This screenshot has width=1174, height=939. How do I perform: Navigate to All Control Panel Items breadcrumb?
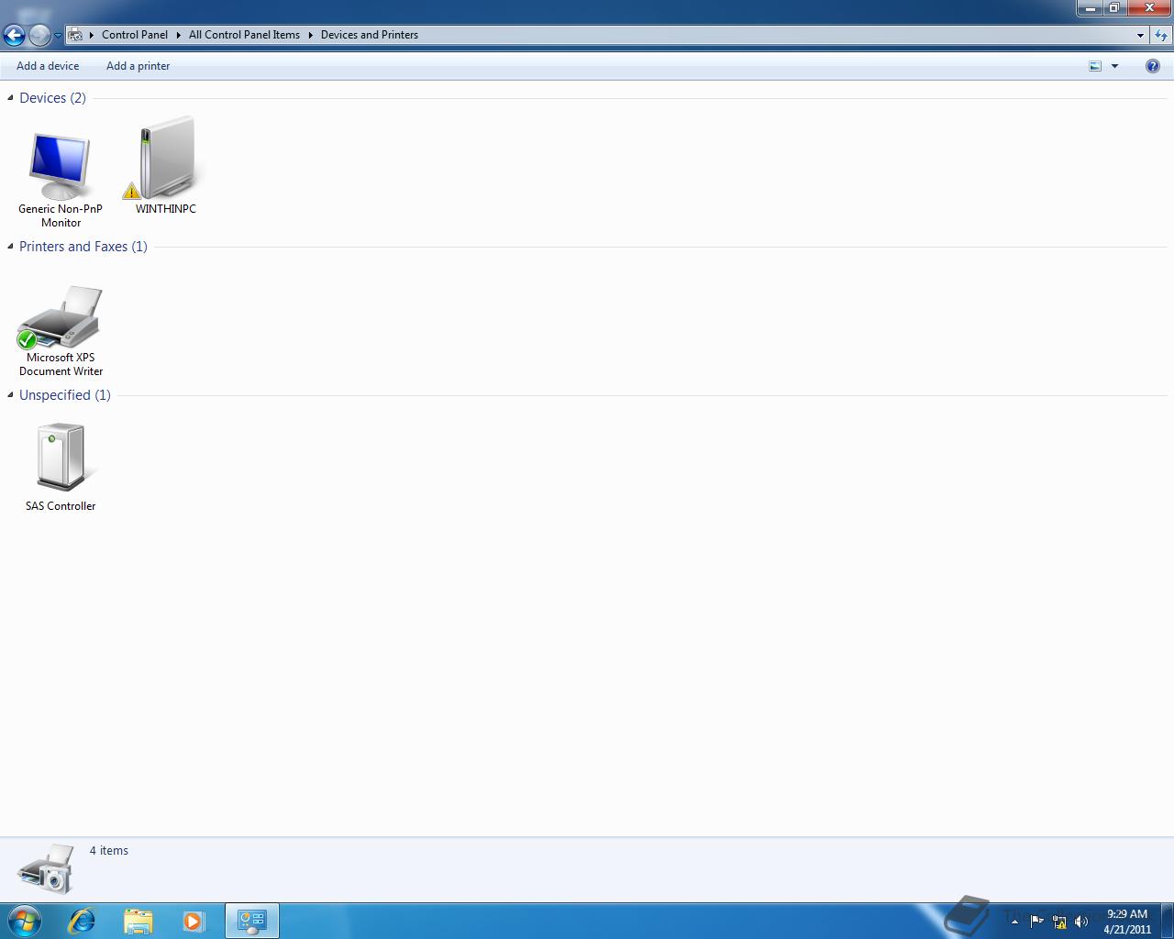(x=244, y=35)
